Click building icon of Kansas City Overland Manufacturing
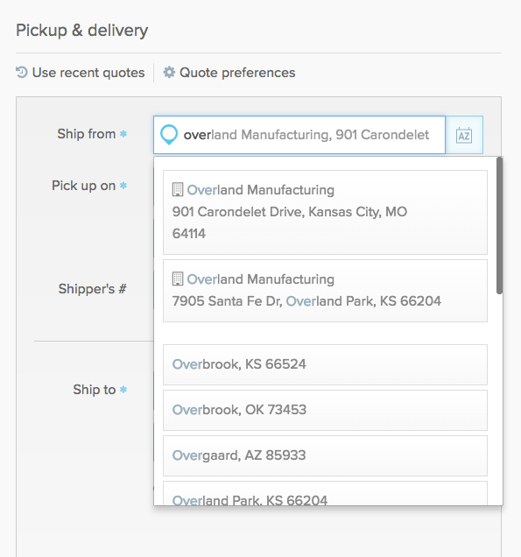Image resolution: width=521 pixels, height=557 pixels. [x=178, y=190]
